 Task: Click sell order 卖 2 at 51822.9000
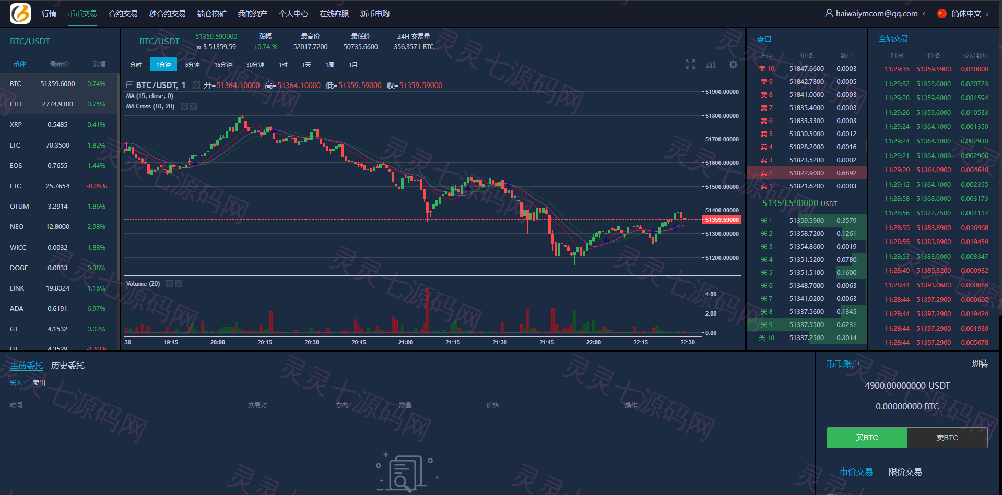point(806,173)
